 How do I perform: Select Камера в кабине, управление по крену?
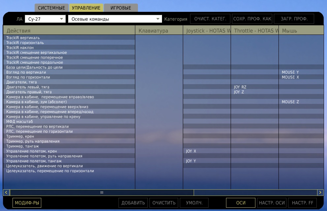point(69,116)
